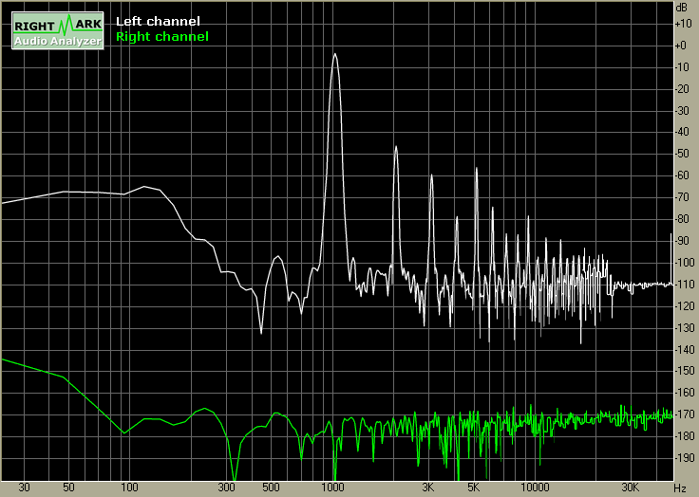Click the '30K' frequency axis label
Image resolution: width=699 pixels, height=497 pixels.
(x=631, y=488)
